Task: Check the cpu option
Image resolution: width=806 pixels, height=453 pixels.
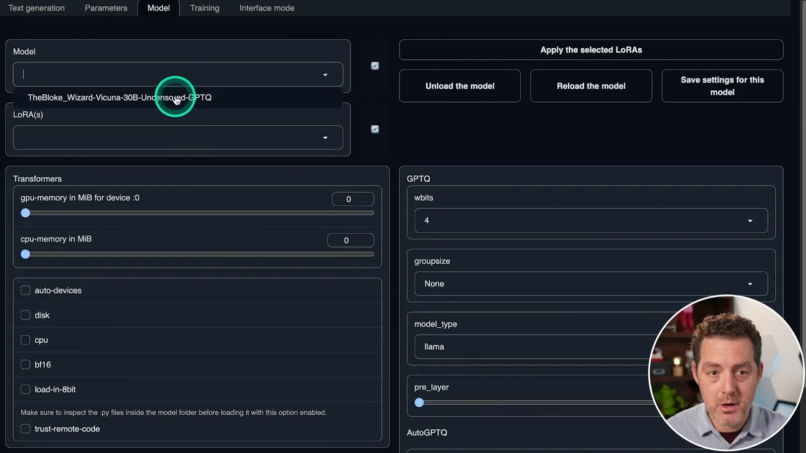Action: [25, 340]
